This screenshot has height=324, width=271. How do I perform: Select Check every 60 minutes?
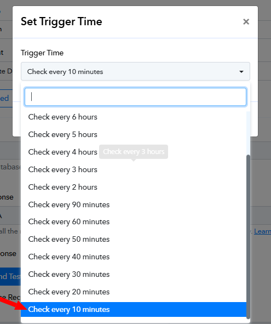[x=134, y=221]
